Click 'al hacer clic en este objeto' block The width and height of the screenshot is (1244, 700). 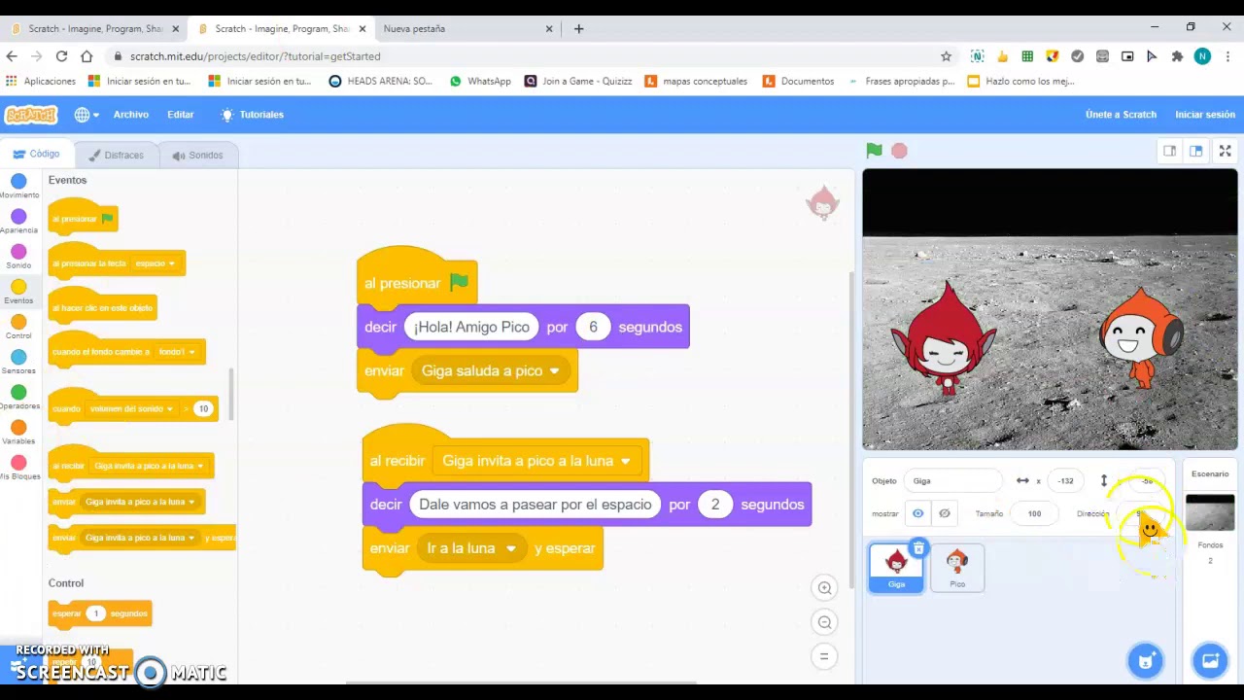(x=102, y=307)
